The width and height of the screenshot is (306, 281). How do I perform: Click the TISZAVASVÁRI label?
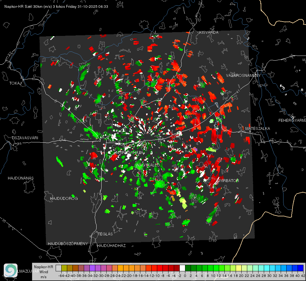click(25, 138)
